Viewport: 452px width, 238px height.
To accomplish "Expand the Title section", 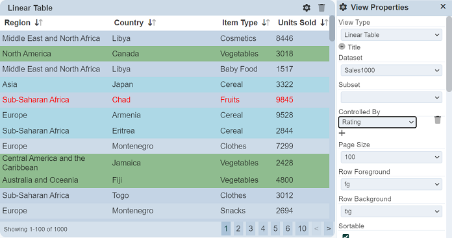I will click(x=342, y=46).
